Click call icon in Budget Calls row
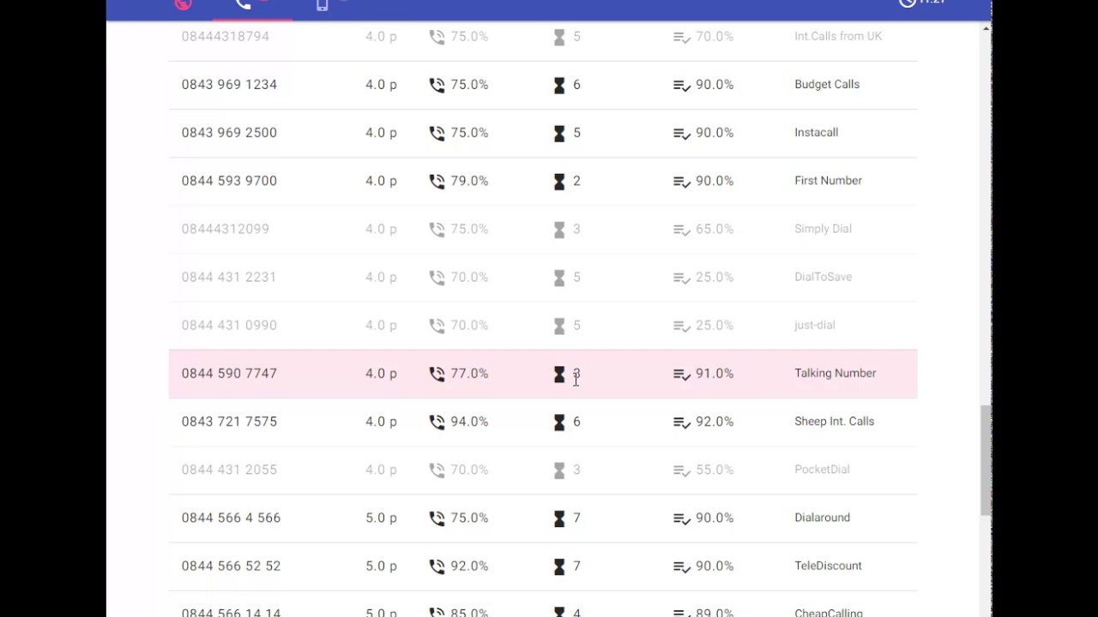1098x617 pixels. (x=437, y=85)
